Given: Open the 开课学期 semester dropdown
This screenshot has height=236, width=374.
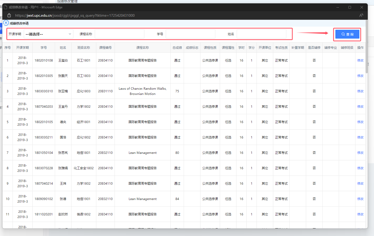Looking at the screenshot, I should pyautogui.click(x=49, y=34).
